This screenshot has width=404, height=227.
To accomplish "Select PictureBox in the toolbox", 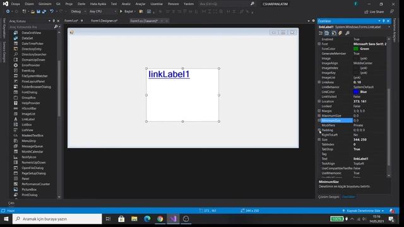I will click(29, 189).
